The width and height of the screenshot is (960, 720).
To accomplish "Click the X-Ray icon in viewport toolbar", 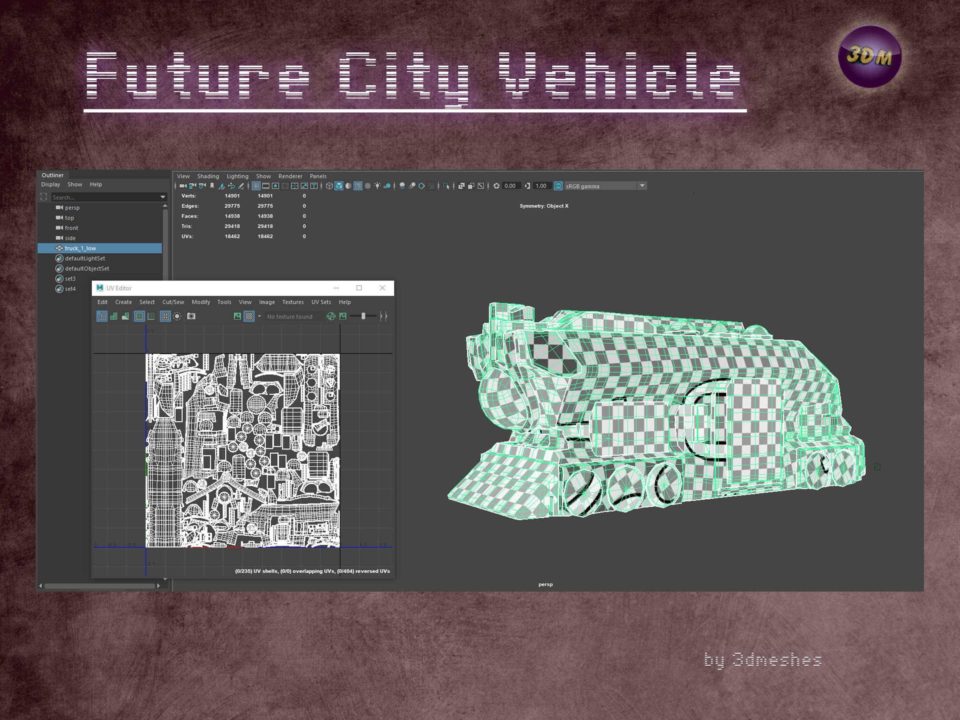I will [461, 186].
